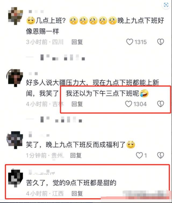Dislike the Jilin comment with broken heart
This screenshot has height=203, width=172.
pos(160,104)
